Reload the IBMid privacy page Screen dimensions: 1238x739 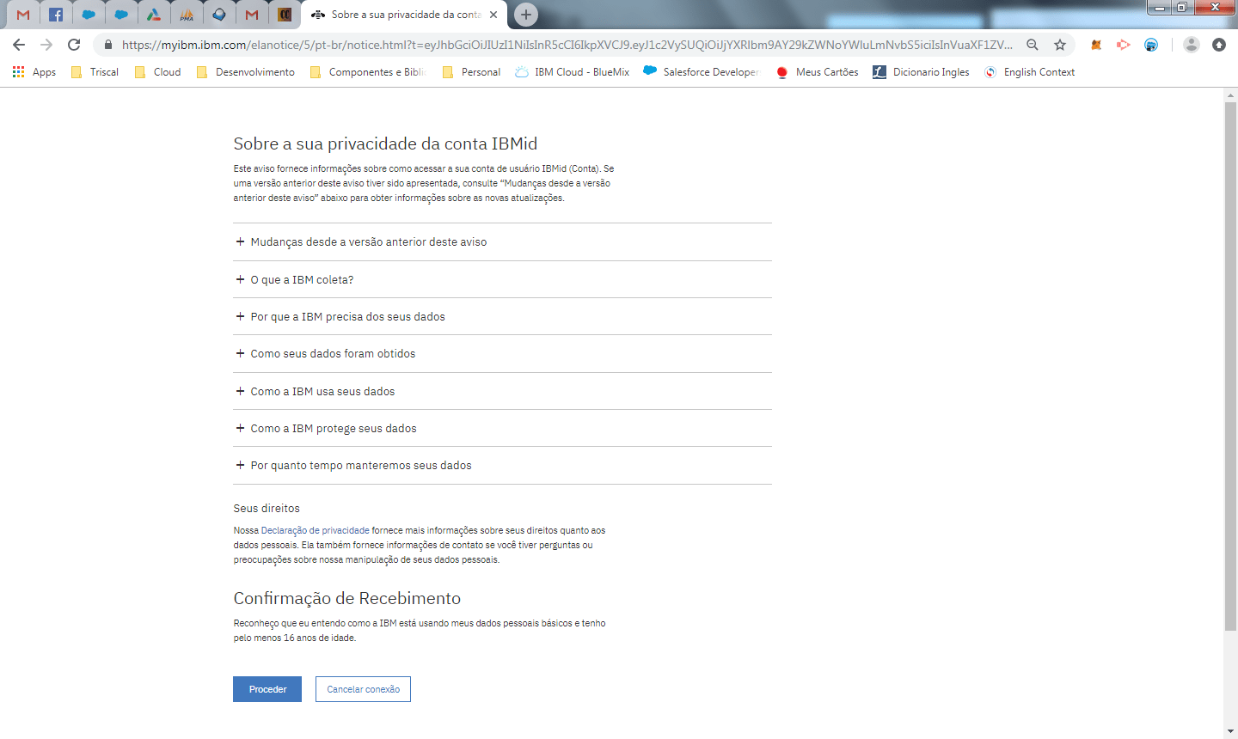[74, 45]
